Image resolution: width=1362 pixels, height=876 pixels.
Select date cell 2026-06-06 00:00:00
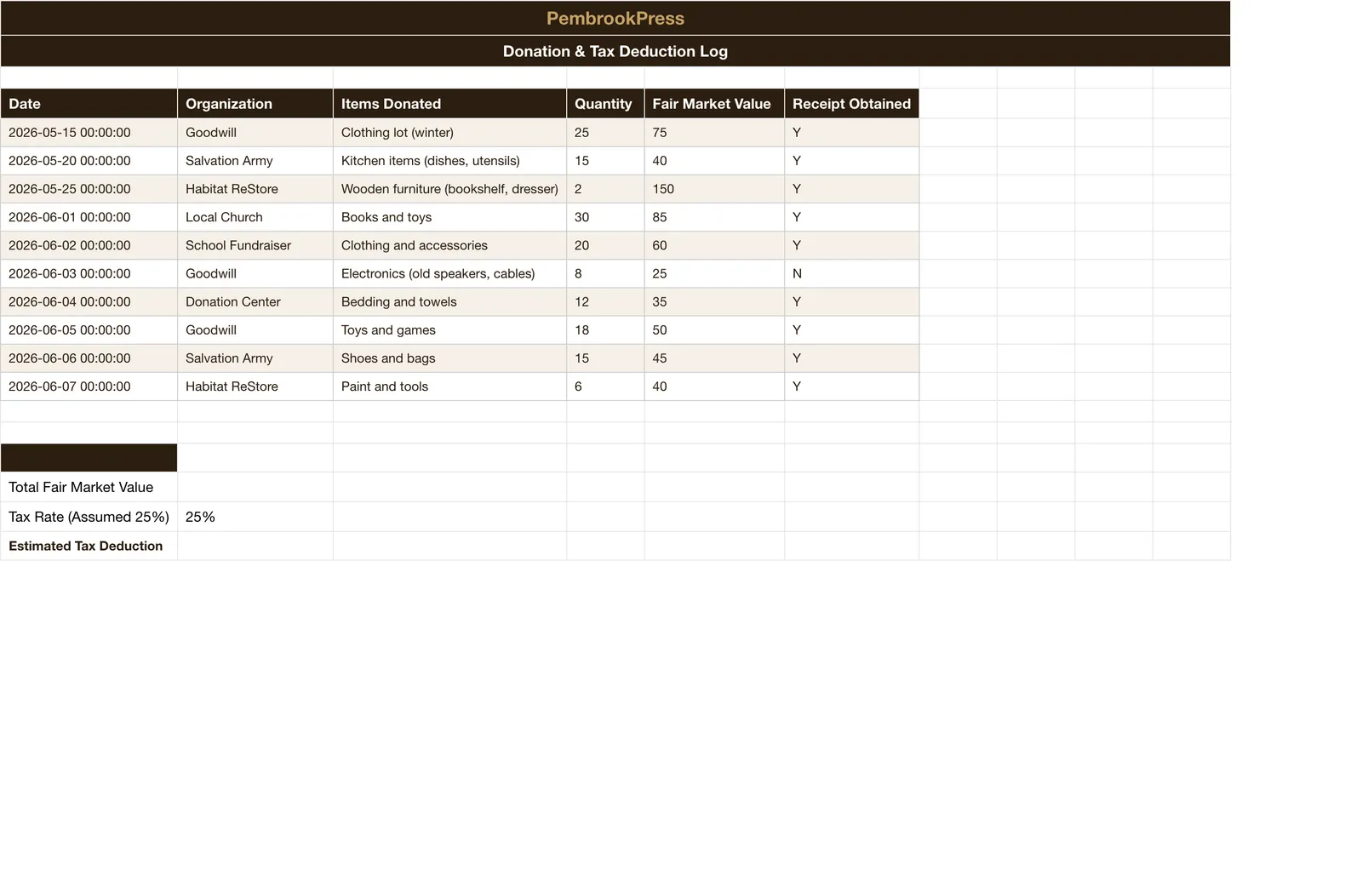[89, 358]
